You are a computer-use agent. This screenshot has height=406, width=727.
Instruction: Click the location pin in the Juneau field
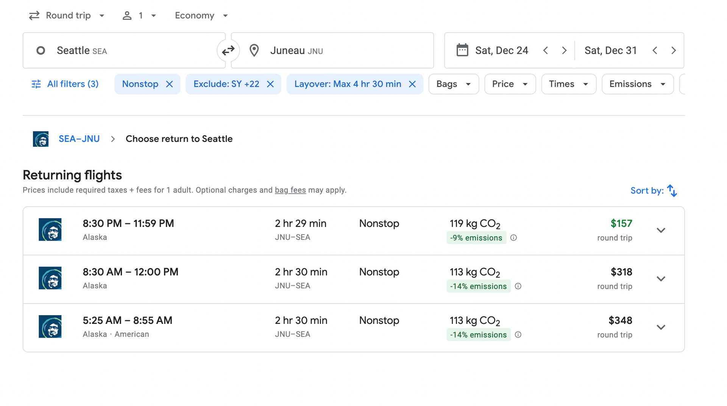point(254,50)
